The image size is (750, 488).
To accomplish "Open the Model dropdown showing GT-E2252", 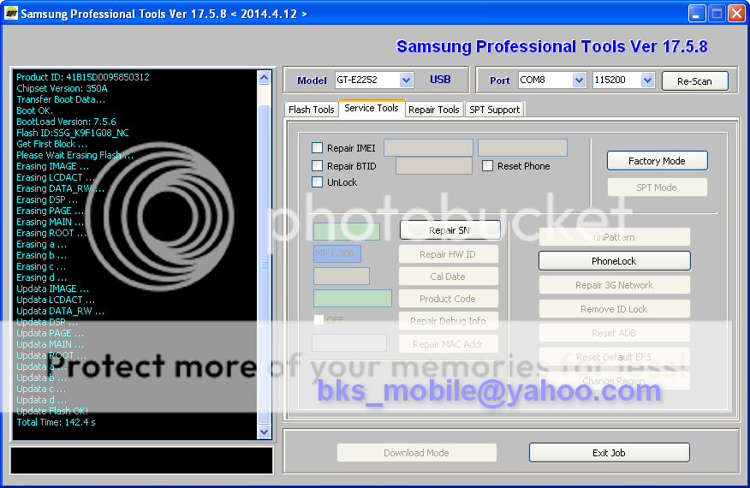I will point(406,80).
